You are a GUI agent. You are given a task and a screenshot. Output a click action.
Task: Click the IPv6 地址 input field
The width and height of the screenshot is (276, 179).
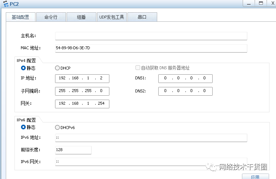[151, 138]
